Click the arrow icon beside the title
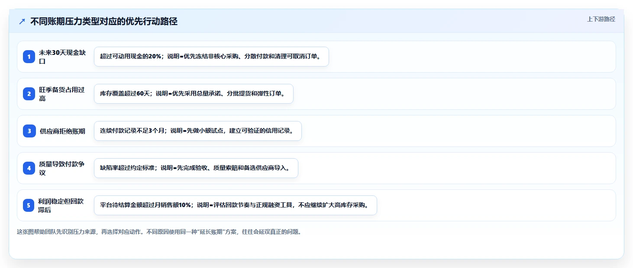 pos(22,22)
